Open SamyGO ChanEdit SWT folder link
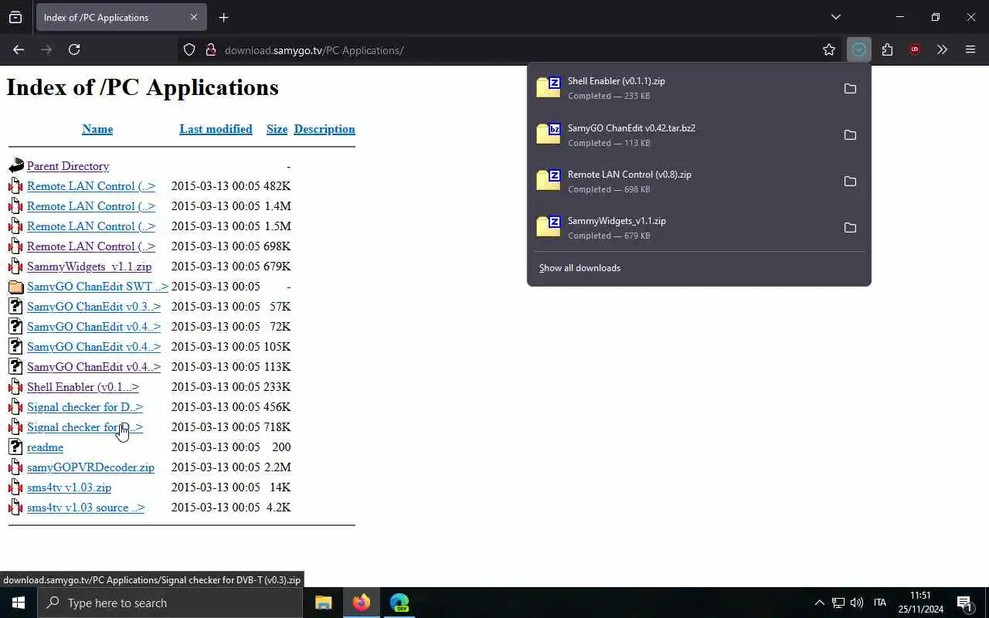This screenshot has width=989, height=618. coord(97,287)
